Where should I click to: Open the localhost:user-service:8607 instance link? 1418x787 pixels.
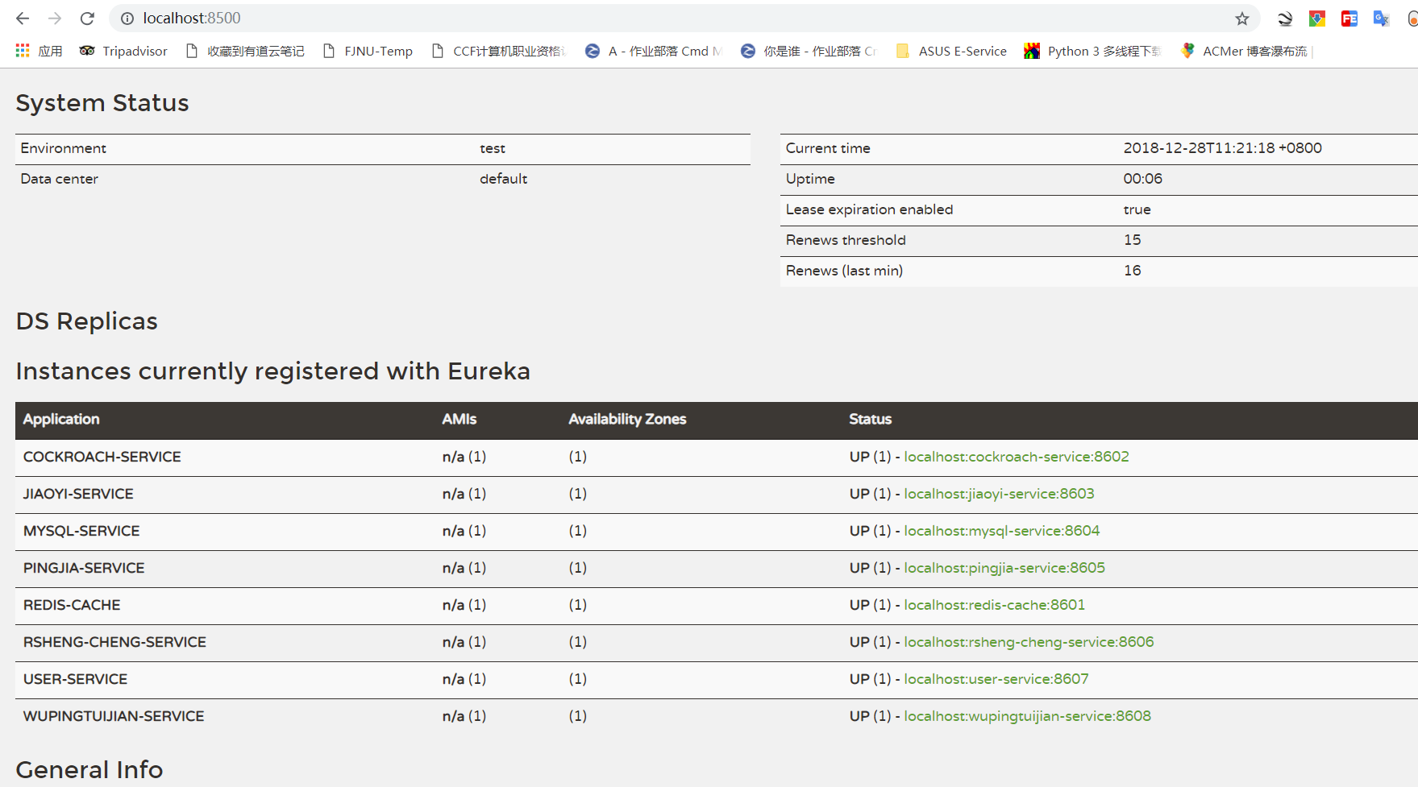tap(996, 679)
